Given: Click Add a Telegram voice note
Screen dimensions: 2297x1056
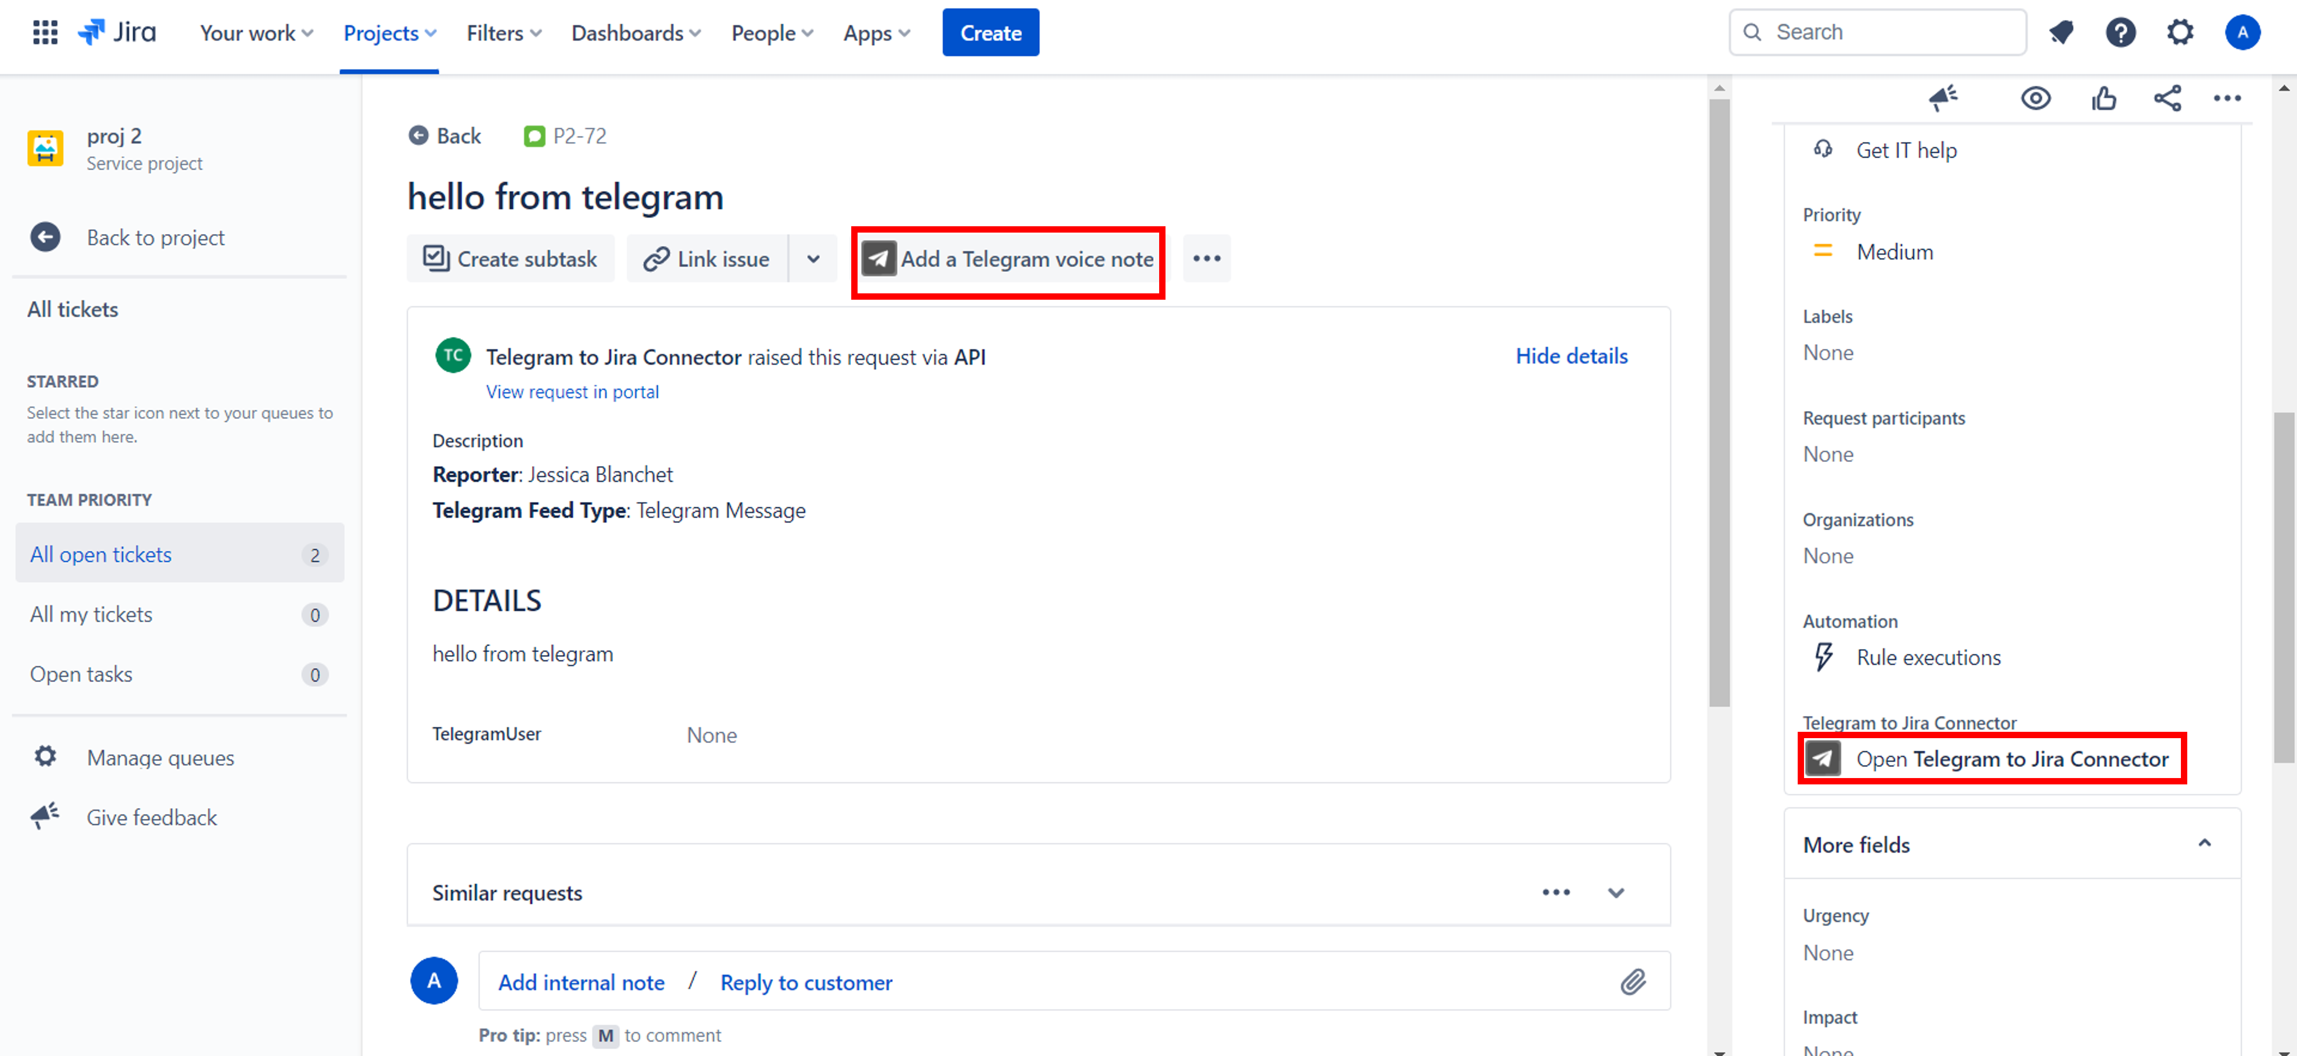Looking at the screenshot, I should coord(1008,259).
